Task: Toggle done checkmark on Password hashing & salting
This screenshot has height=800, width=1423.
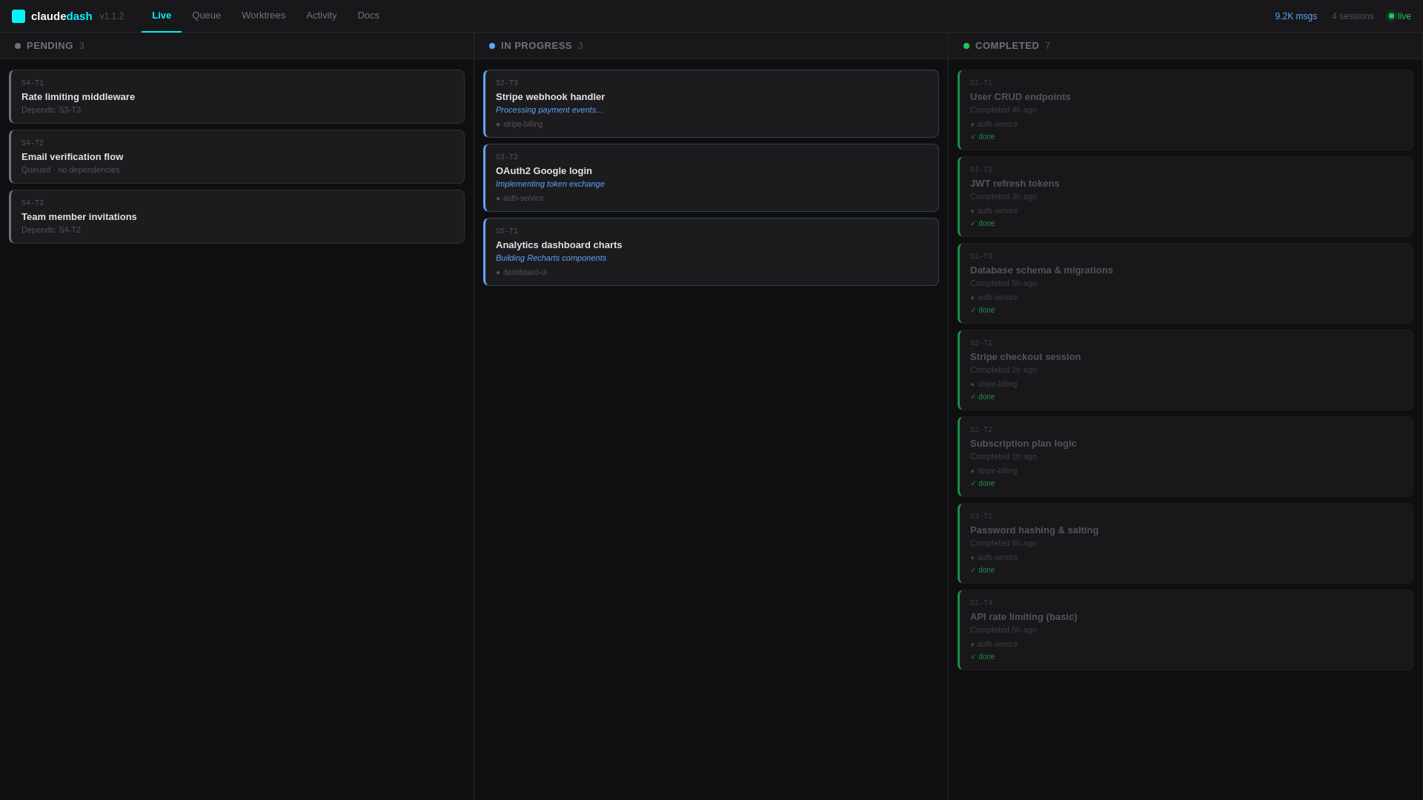Action: point(974,570)
